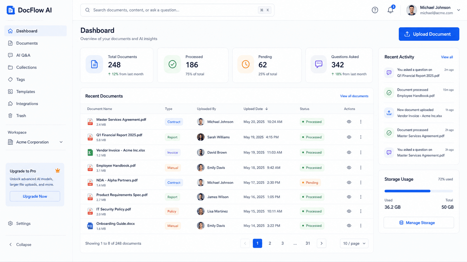
Task: Open the View all documents link
Action: click(354, 96)
